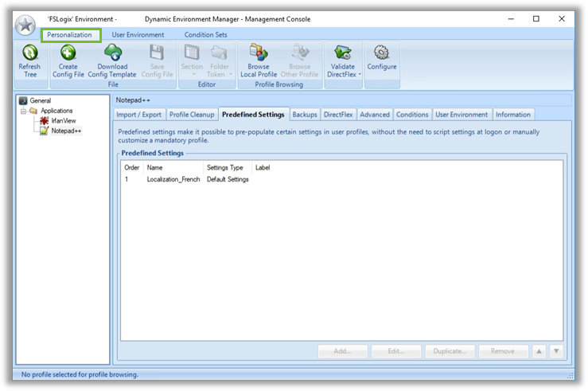The height and width of the screenshot is (391, 588).
Task: Open the Backups tab
Action: [x=305, y=115]
